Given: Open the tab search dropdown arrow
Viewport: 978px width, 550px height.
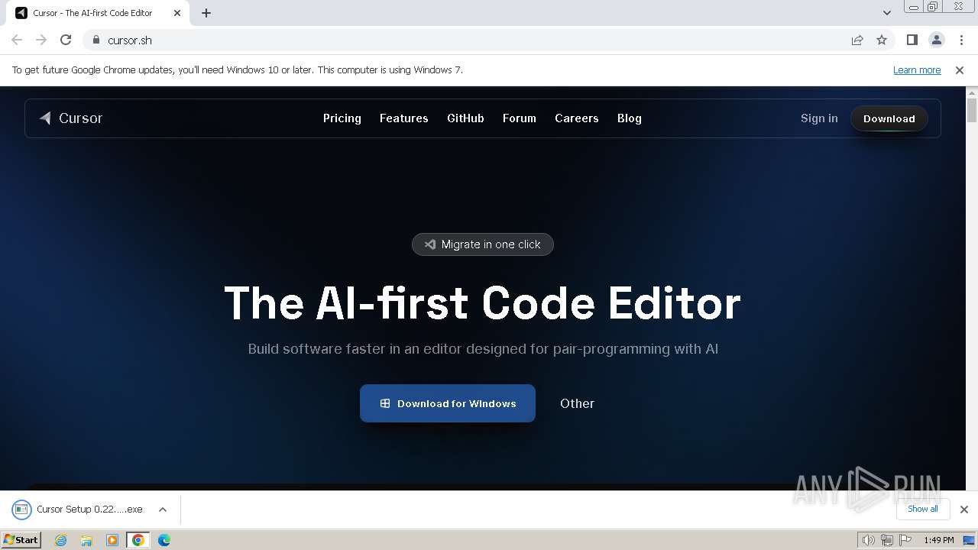Looking at the screenshot, I should (x=887, y=12).
